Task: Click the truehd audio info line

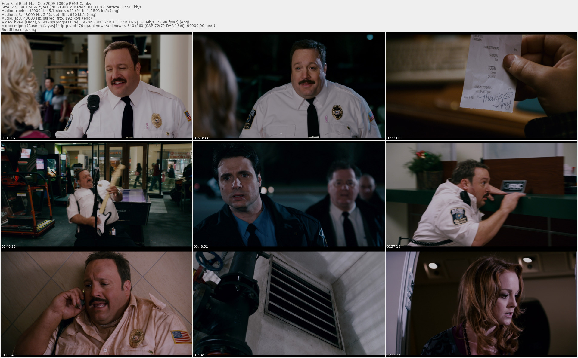Action: pyautogui.click(x=60, y=11)
